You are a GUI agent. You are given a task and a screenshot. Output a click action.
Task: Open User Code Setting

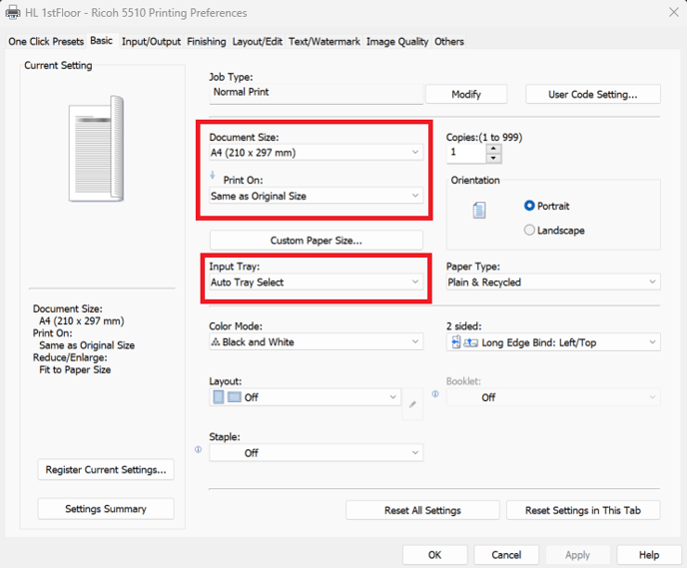point(593,94)
